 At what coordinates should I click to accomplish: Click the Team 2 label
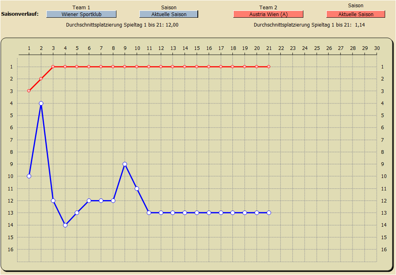point(268,7)
